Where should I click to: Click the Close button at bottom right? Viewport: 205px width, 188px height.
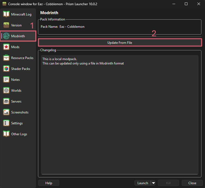pyautogui.click(x=192, y=183)
